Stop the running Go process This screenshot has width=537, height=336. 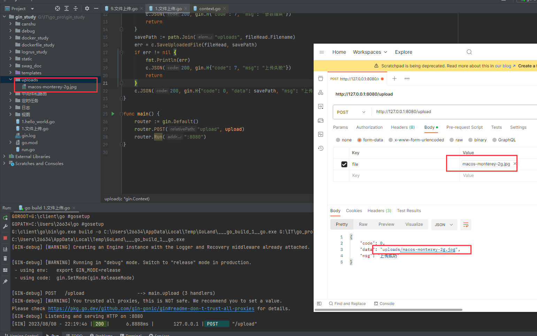pyautogui.click(x=5, y=238)
